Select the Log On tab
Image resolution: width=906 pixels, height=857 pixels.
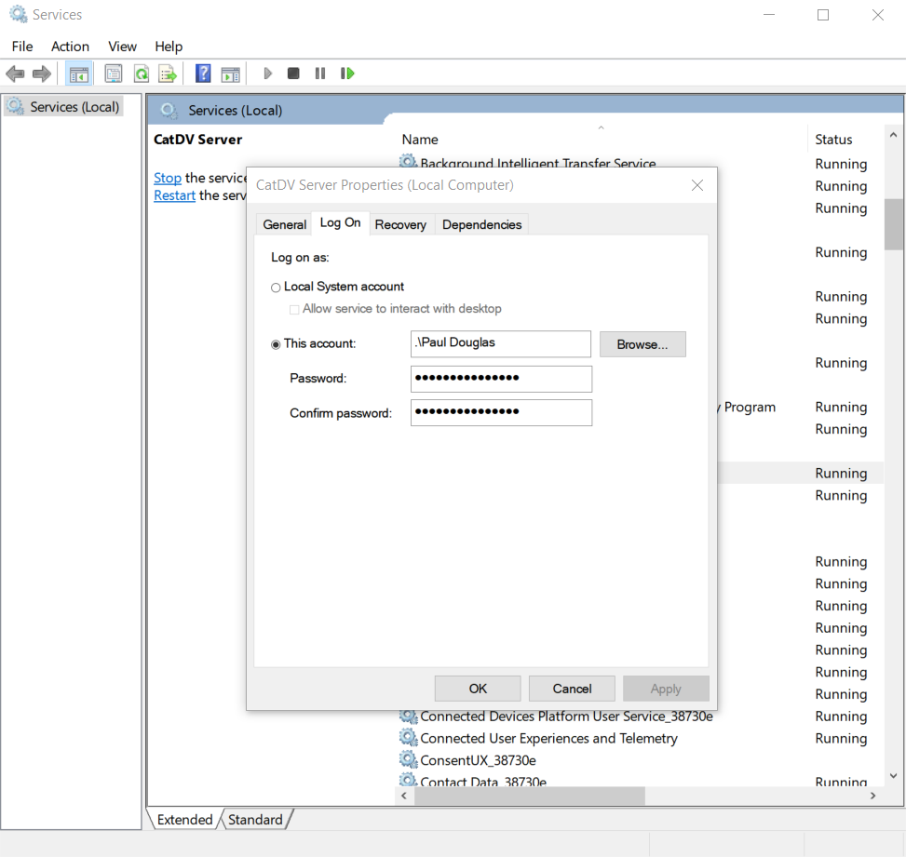[x=340, y=223]
